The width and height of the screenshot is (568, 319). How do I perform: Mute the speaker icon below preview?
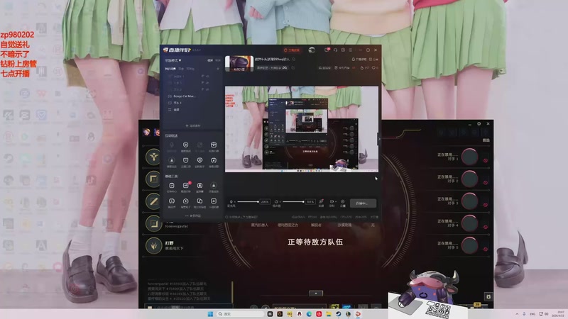tap(276, 201)
